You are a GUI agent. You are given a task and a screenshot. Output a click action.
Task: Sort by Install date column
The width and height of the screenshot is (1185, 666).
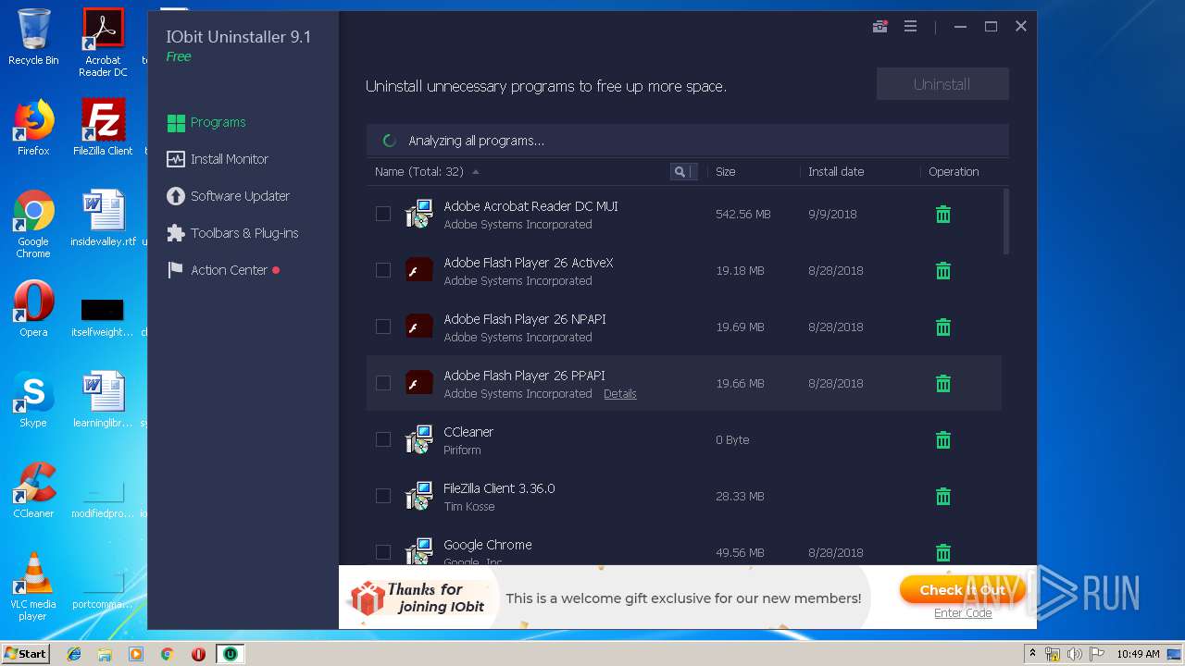point(836,172)
